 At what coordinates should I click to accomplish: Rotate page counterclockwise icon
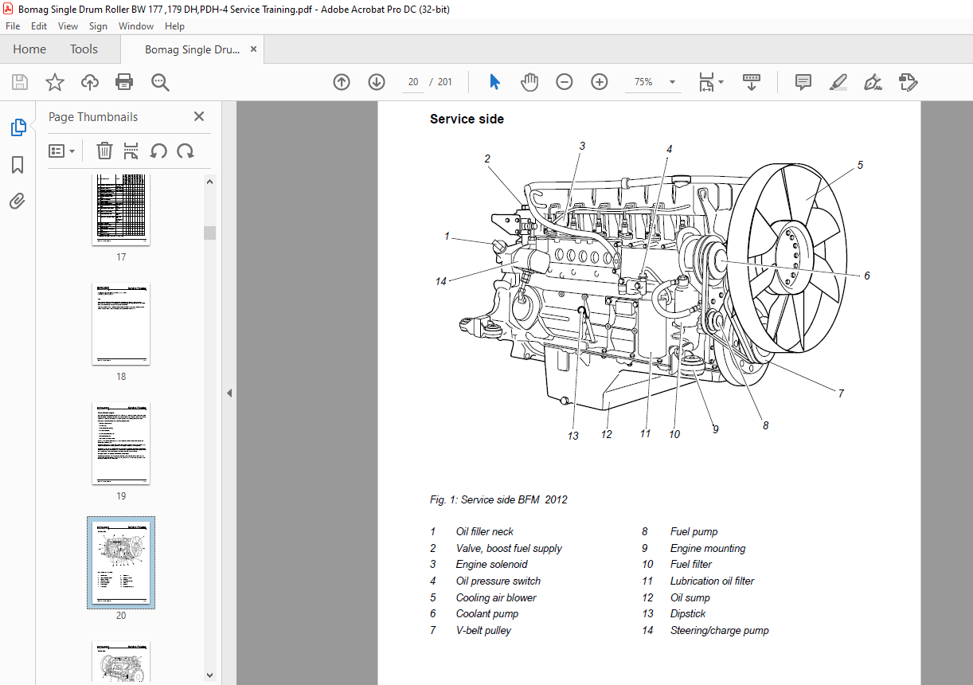[158, 151]
